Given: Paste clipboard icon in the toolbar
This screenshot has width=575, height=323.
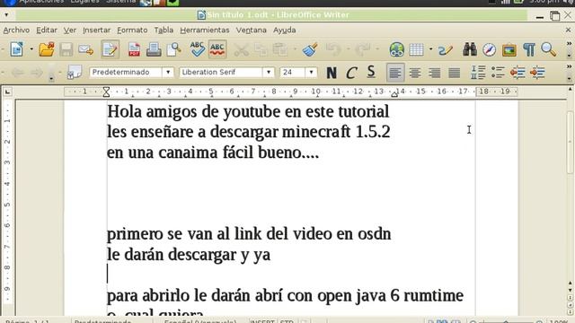Looking at the screenshot, I should pos(280,49).
